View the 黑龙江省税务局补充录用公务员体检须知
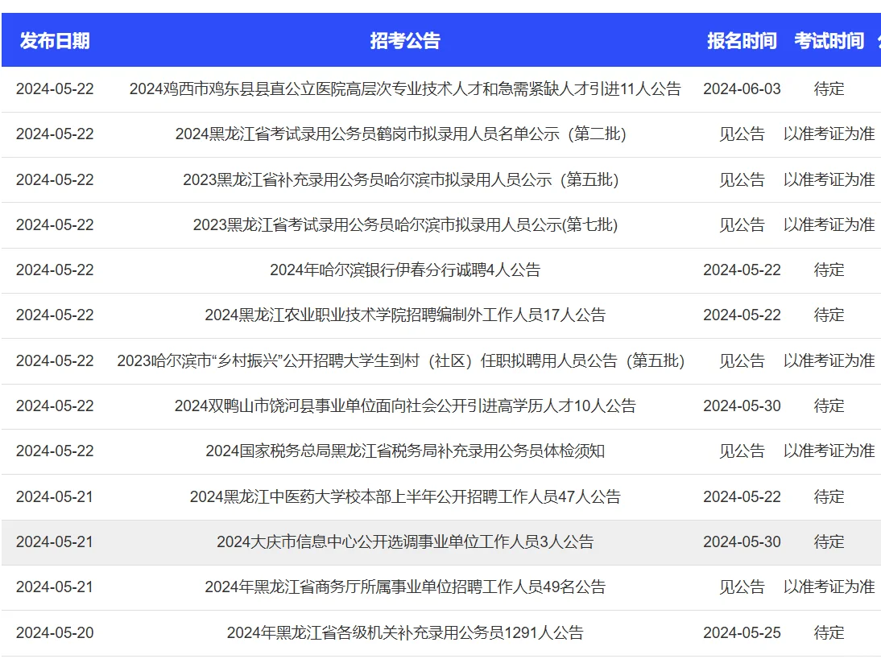The width and height of the screenshot is (881, 667). pyautogui.click(x=404, y=451)
